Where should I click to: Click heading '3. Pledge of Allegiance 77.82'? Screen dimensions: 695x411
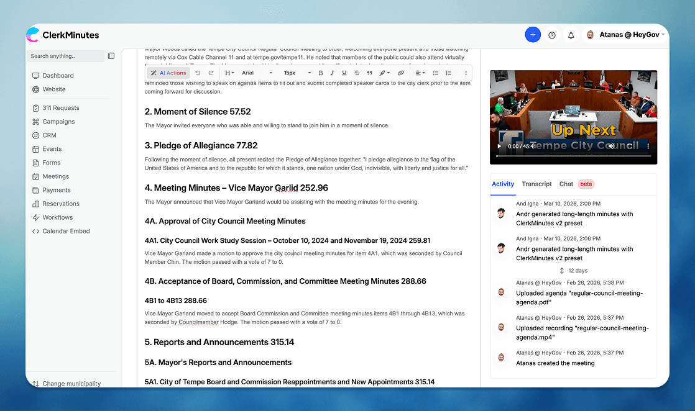click(201, 146)
